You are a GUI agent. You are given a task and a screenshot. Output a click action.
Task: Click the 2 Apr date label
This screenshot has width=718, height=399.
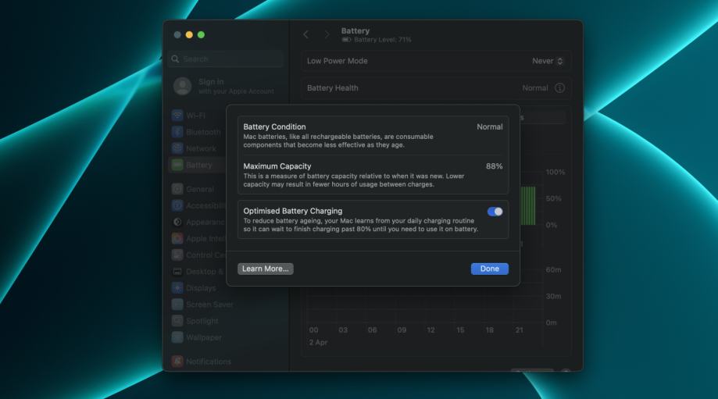(x=318, y=342)
